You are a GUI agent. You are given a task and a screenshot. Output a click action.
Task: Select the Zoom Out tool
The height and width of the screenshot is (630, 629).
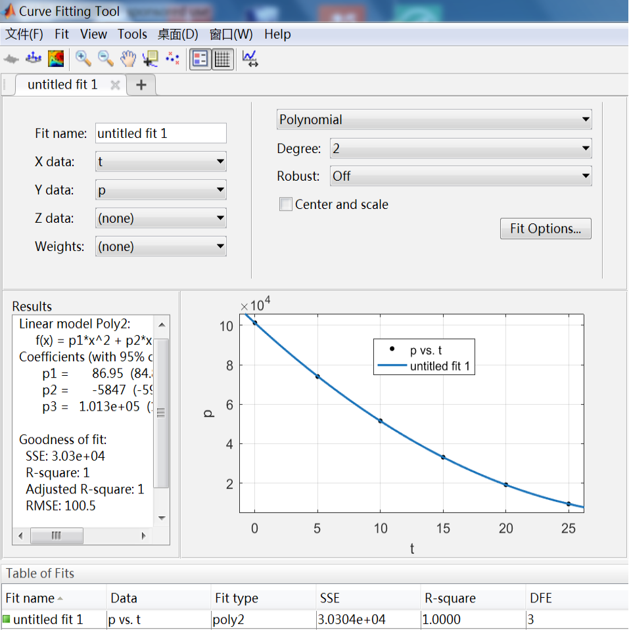(x=105, y=58)
